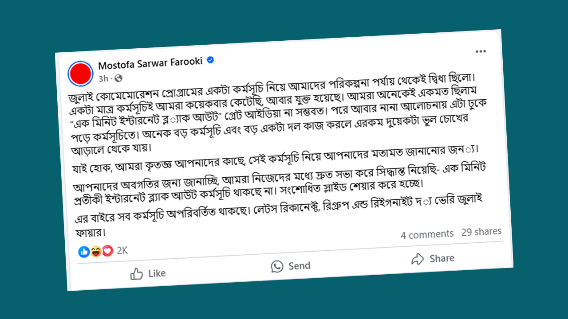
Task: Open Mostofa Sarwar Farooki's profile name link
Action: coord(150,64)
